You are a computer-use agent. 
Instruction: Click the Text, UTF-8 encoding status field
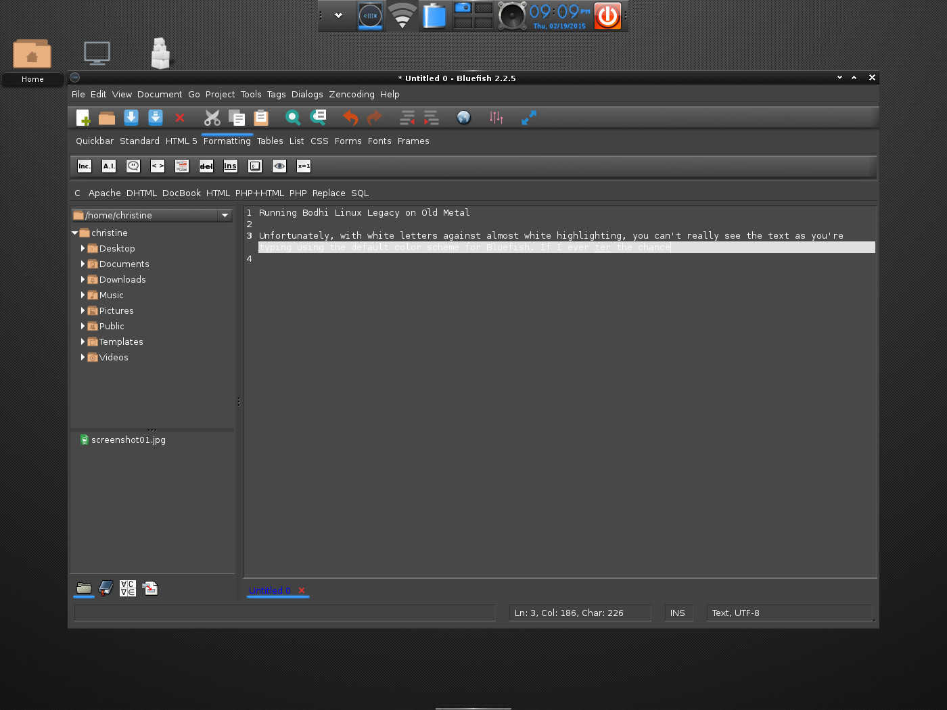coord(789,613)
